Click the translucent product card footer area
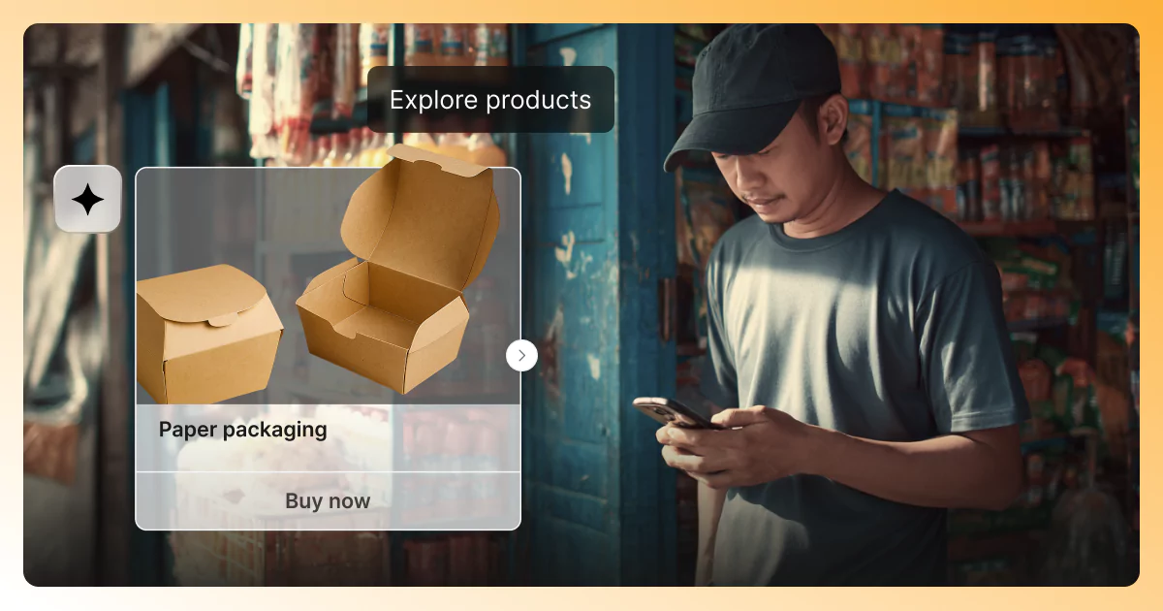This screenshot has width=1163, height=611. click(328, 466)
